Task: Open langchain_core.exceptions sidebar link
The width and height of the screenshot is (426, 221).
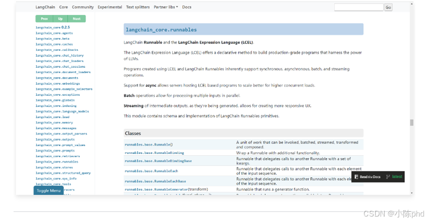Action: coord(58,94)
